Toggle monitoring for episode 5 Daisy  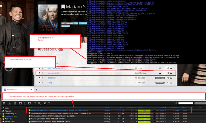click(x=39, y=83)
